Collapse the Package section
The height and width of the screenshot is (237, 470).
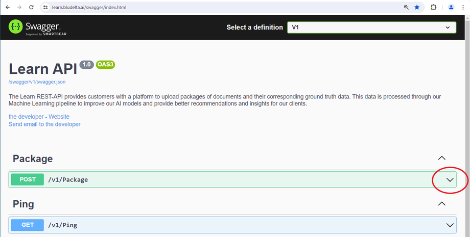click(x=442, y=159)
